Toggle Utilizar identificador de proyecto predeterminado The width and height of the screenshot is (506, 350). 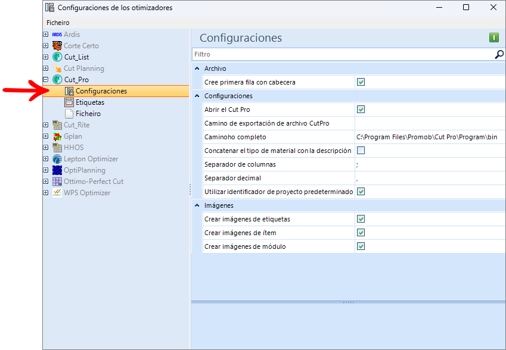[361, 192]
